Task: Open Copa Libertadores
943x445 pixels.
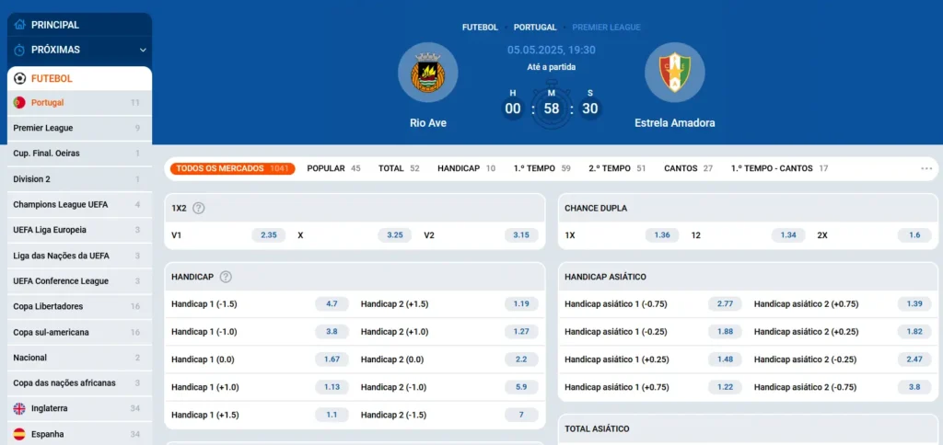Action: [x=79, y=306]
